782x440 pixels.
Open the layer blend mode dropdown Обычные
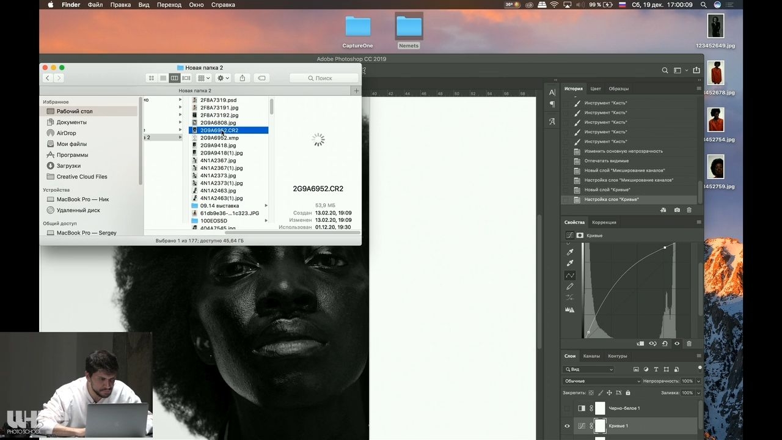(x=602, y=381)
